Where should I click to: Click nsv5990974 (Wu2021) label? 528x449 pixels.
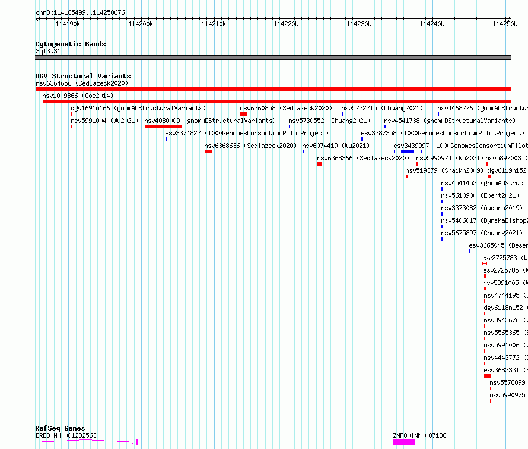coord(450,158)
